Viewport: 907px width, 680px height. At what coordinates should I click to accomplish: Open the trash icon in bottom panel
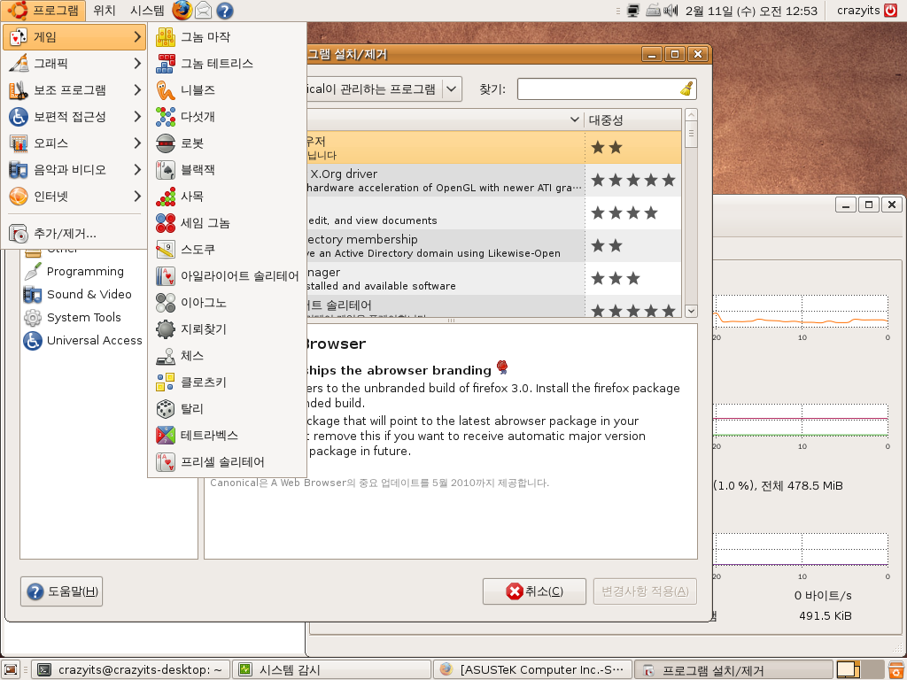[x=896, y=669]
